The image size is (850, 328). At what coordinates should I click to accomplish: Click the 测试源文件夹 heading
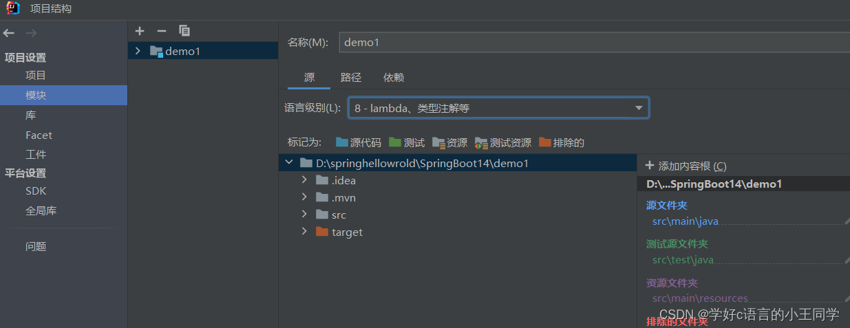point(677,243)
